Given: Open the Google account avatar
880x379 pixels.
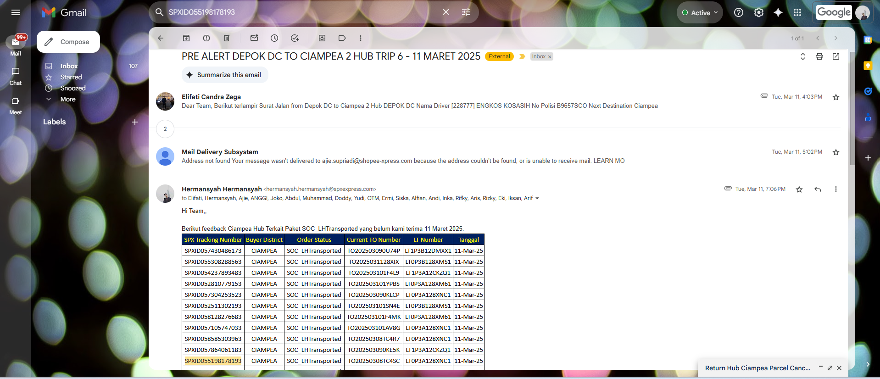Looking at the screenshot, I should click(x=863, y=13).
